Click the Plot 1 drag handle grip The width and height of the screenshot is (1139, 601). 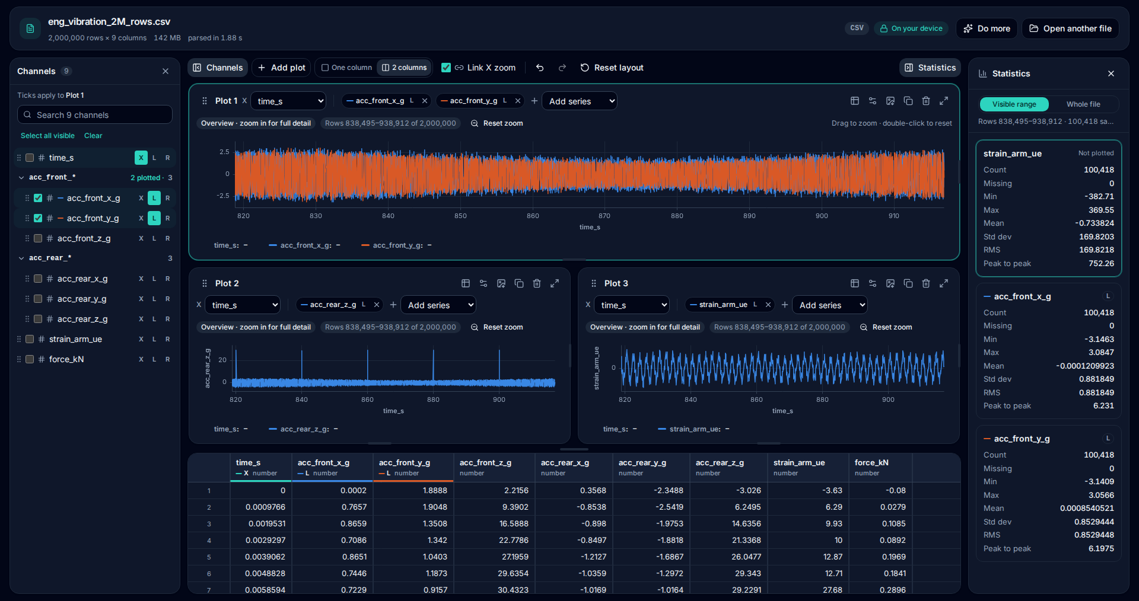point(205,101)
